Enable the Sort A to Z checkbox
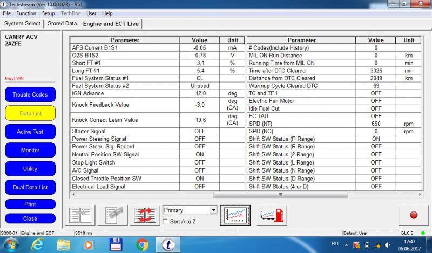This screenshot has height=253, width=432. click(x=166, y=222)
